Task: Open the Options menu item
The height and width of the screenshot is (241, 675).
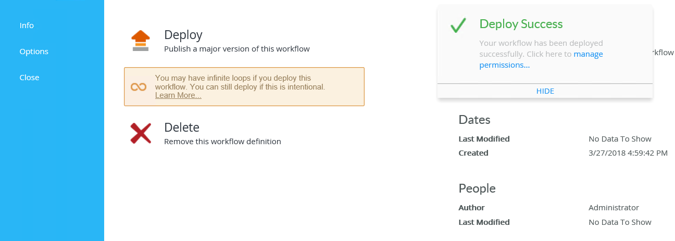Action: click(34, 52)
